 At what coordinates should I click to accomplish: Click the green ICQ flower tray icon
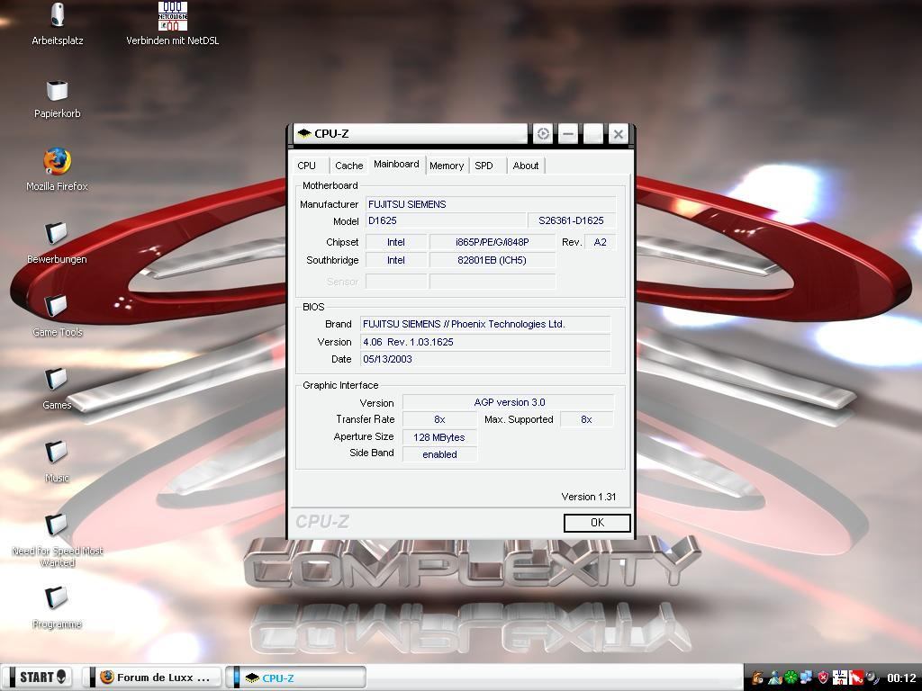coord(791,678)
